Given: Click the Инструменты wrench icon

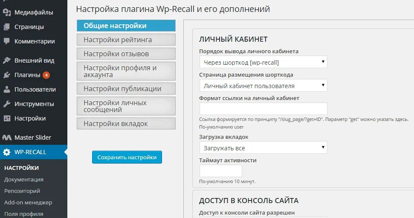Looking at the screenshot, I should [x=7, y=104].
